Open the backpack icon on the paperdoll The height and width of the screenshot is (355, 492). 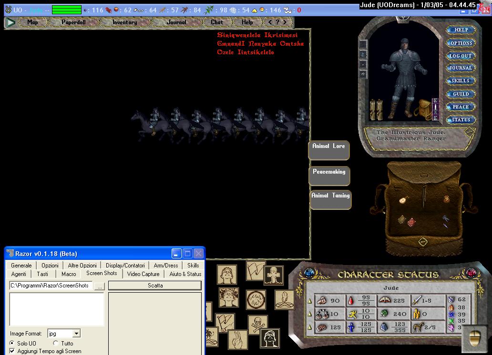click(x=423, y=110)
